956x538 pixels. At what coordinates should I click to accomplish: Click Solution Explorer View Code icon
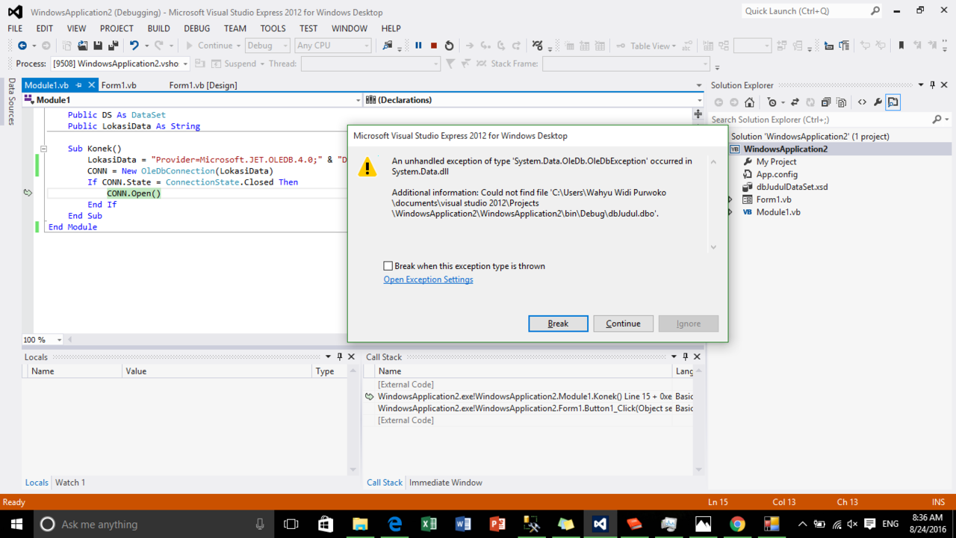tap(863, 102)
